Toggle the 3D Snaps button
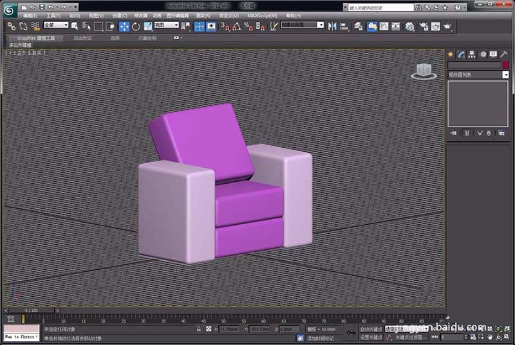This screenshot has width=515, height=345. point(225,26)
